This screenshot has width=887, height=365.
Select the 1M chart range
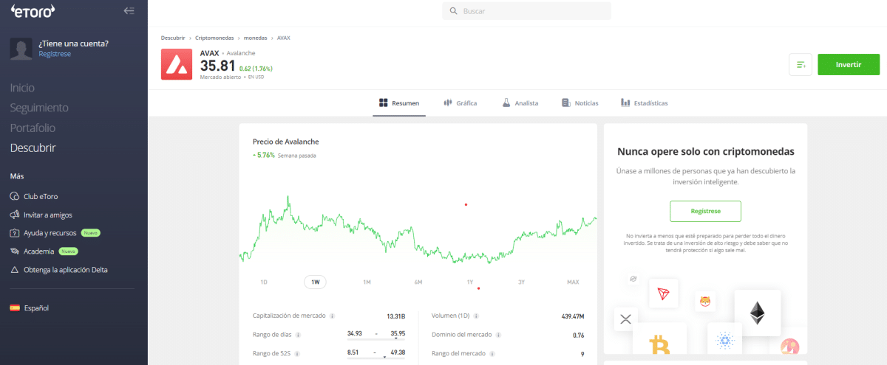click(x=367, y=282)
